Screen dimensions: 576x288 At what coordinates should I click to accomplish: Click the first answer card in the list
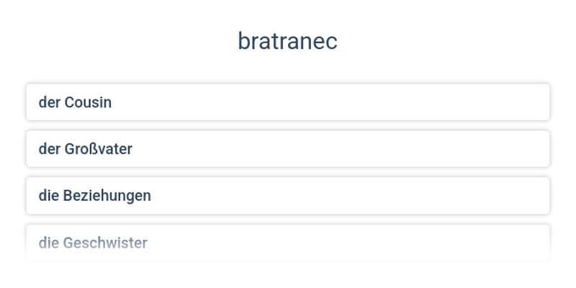pyautogui.click(x=288, y=102)
